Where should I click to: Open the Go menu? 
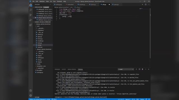pyautogui.click(x=51, y=1)
